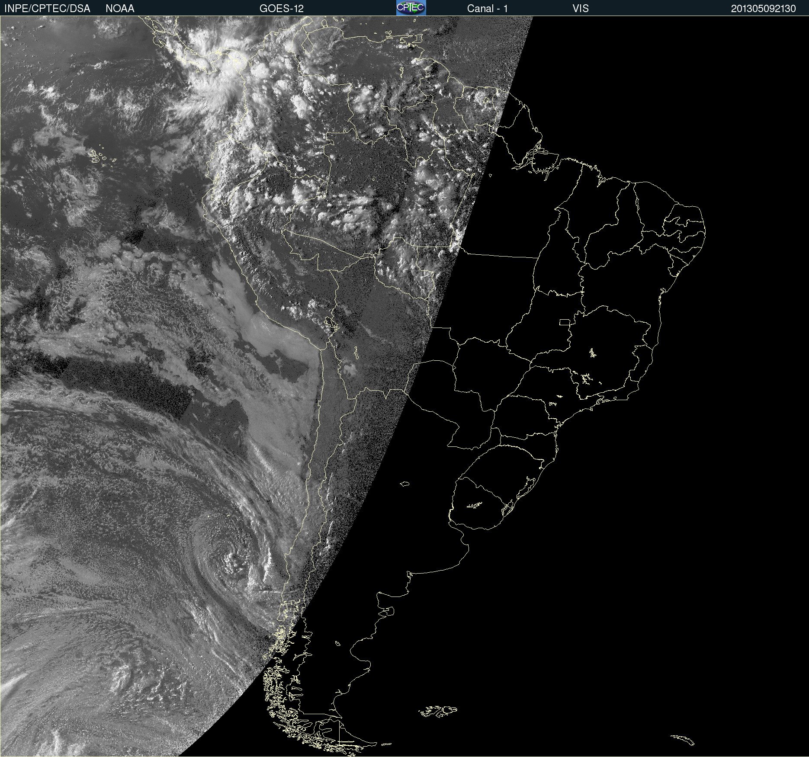Viewport: 809px width, 757px height.
Task: Click the Canal - 1 label
Action: 487,9
